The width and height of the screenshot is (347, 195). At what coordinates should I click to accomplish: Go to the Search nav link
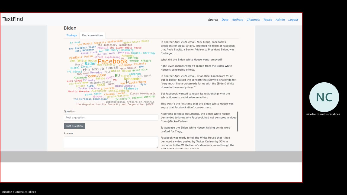click(x=213, y=19)
